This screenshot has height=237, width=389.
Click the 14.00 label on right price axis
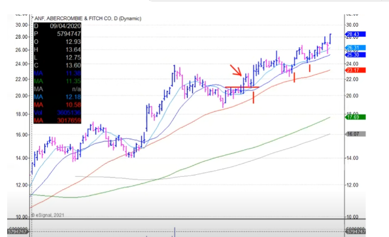coord(352,158)
